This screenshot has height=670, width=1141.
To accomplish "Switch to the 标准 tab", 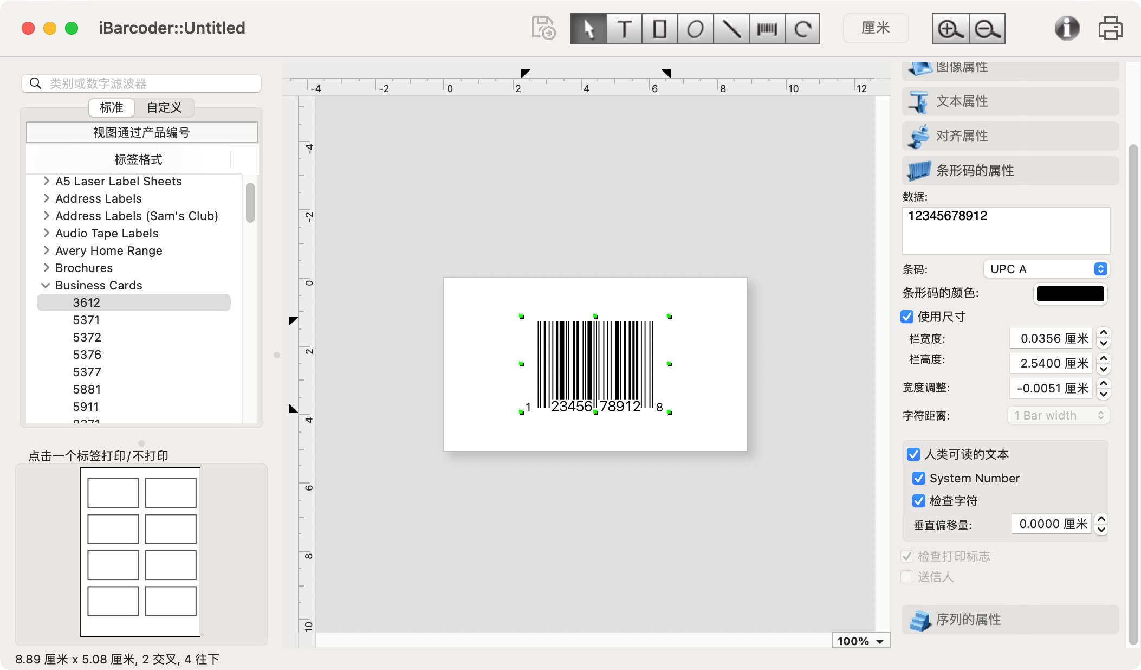I will [112, 107].
